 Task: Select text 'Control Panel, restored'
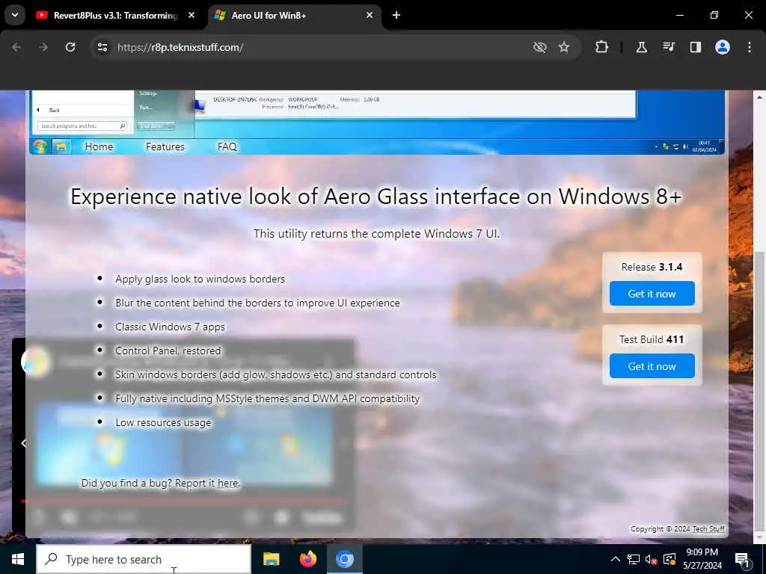tap(168, 351)
